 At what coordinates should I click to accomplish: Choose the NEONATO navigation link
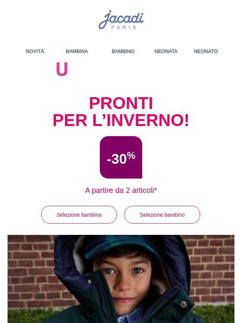pos(206,51)
